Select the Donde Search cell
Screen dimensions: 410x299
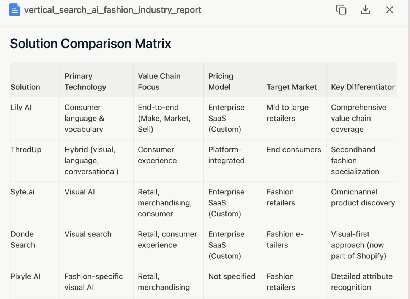tap(23, 240)
